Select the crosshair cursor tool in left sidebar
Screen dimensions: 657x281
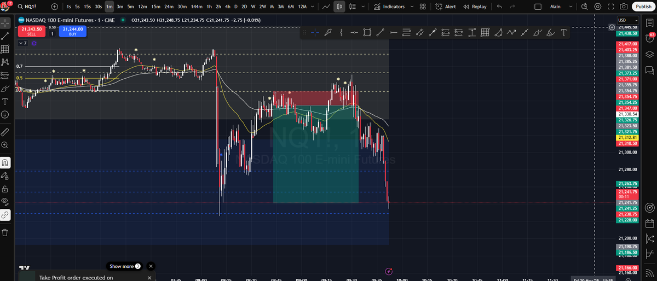click(x=5, y=24)
